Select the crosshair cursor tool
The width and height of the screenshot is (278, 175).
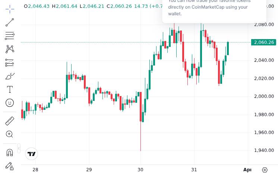[x=10, y=9]
